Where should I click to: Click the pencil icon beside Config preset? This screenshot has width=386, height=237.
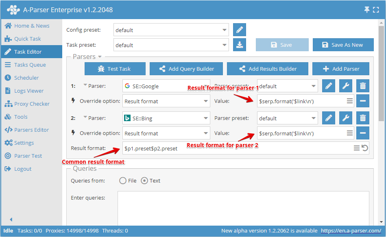pyautogui.click(x=240, y=30)
